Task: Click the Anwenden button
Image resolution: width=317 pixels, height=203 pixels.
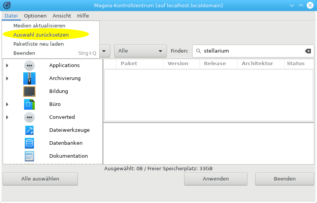Action: click(216, 179)
